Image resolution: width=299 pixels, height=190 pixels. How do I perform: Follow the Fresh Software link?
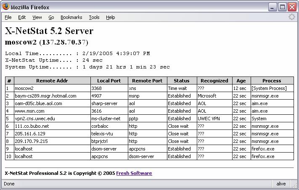[x=134, y=173]
